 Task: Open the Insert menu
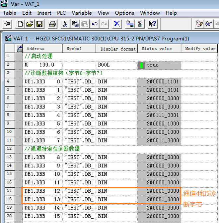coord(44,13)
